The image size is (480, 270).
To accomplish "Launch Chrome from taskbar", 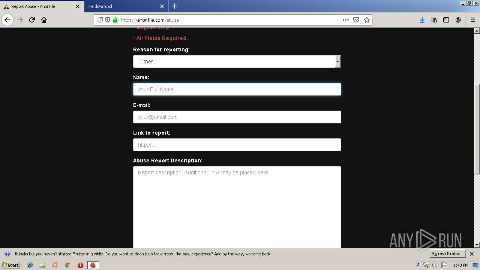I will tap(68, 265).
